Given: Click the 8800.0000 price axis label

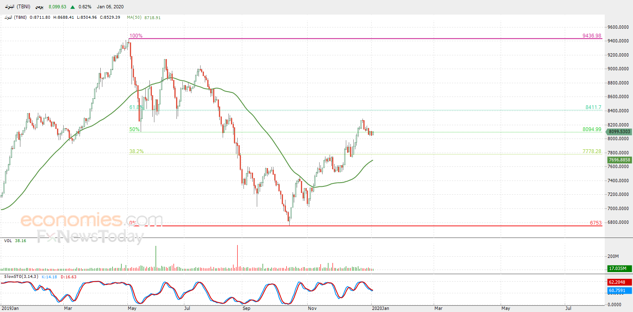Looking at the screenshot, I should pyautogui.click(x=619, y=83).
